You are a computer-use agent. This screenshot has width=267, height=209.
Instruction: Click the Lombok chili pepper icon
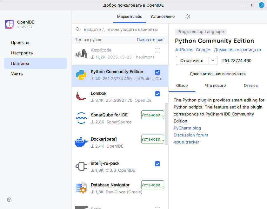pyautogui.click(x=81, y=96)
